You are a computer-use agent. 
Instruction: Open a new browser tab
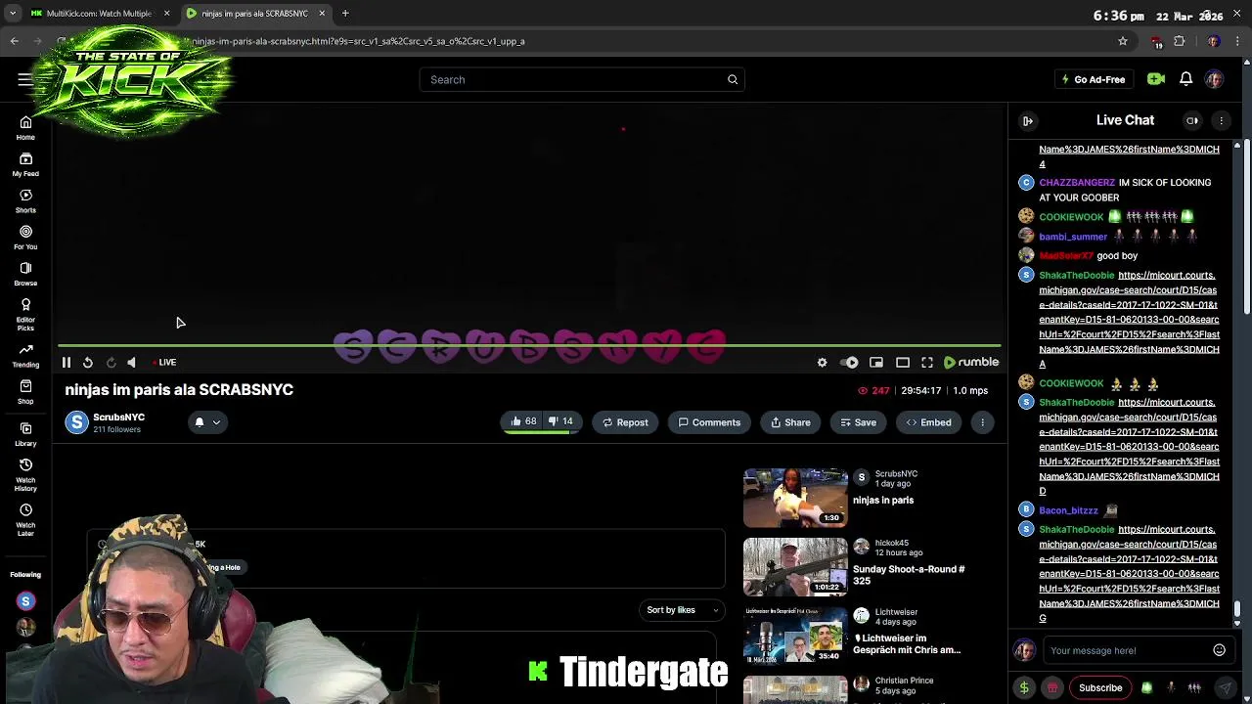pyautogui.click(x=345, y=13)
